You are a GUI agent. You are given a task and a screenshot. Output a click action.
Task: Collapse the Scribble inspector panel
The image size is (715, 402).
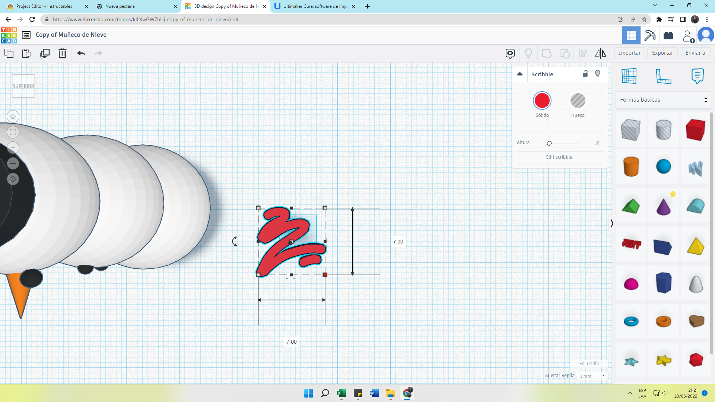point(520,74)
